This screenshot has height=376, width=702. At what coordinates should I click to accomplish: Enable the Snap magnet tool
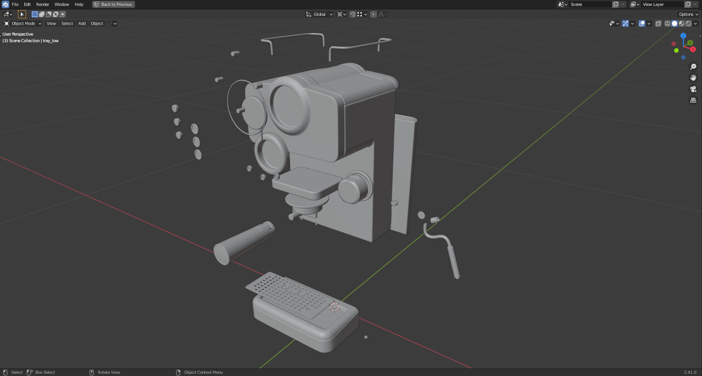tap(353, 14)
